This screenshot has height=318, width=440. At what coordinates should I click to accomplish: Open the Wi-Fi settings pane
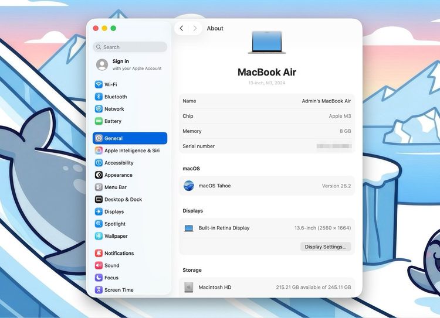tap(130, 84)
